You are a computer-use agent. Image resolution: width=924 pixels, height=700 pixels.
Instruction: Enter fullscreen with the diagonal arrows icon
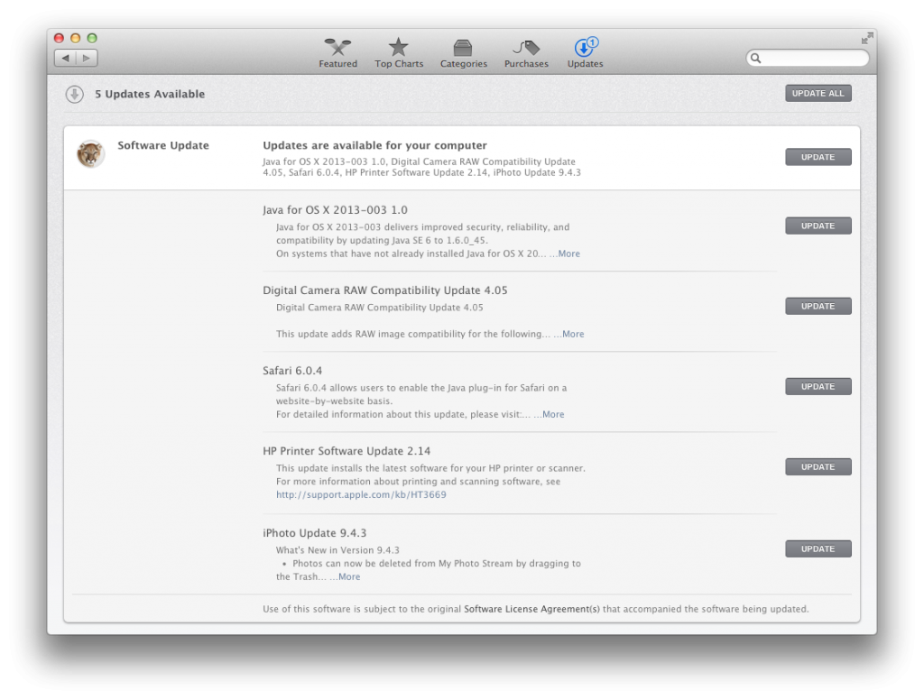tap(866, 38)
